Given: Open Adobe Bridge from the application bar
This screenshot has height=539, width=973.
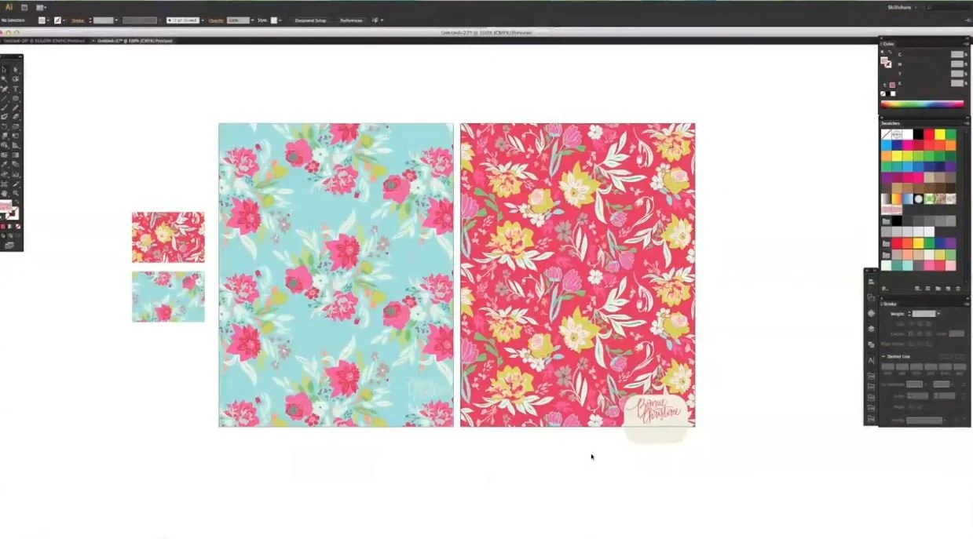Looking at the screenshot, I should (x=24, y=7).
